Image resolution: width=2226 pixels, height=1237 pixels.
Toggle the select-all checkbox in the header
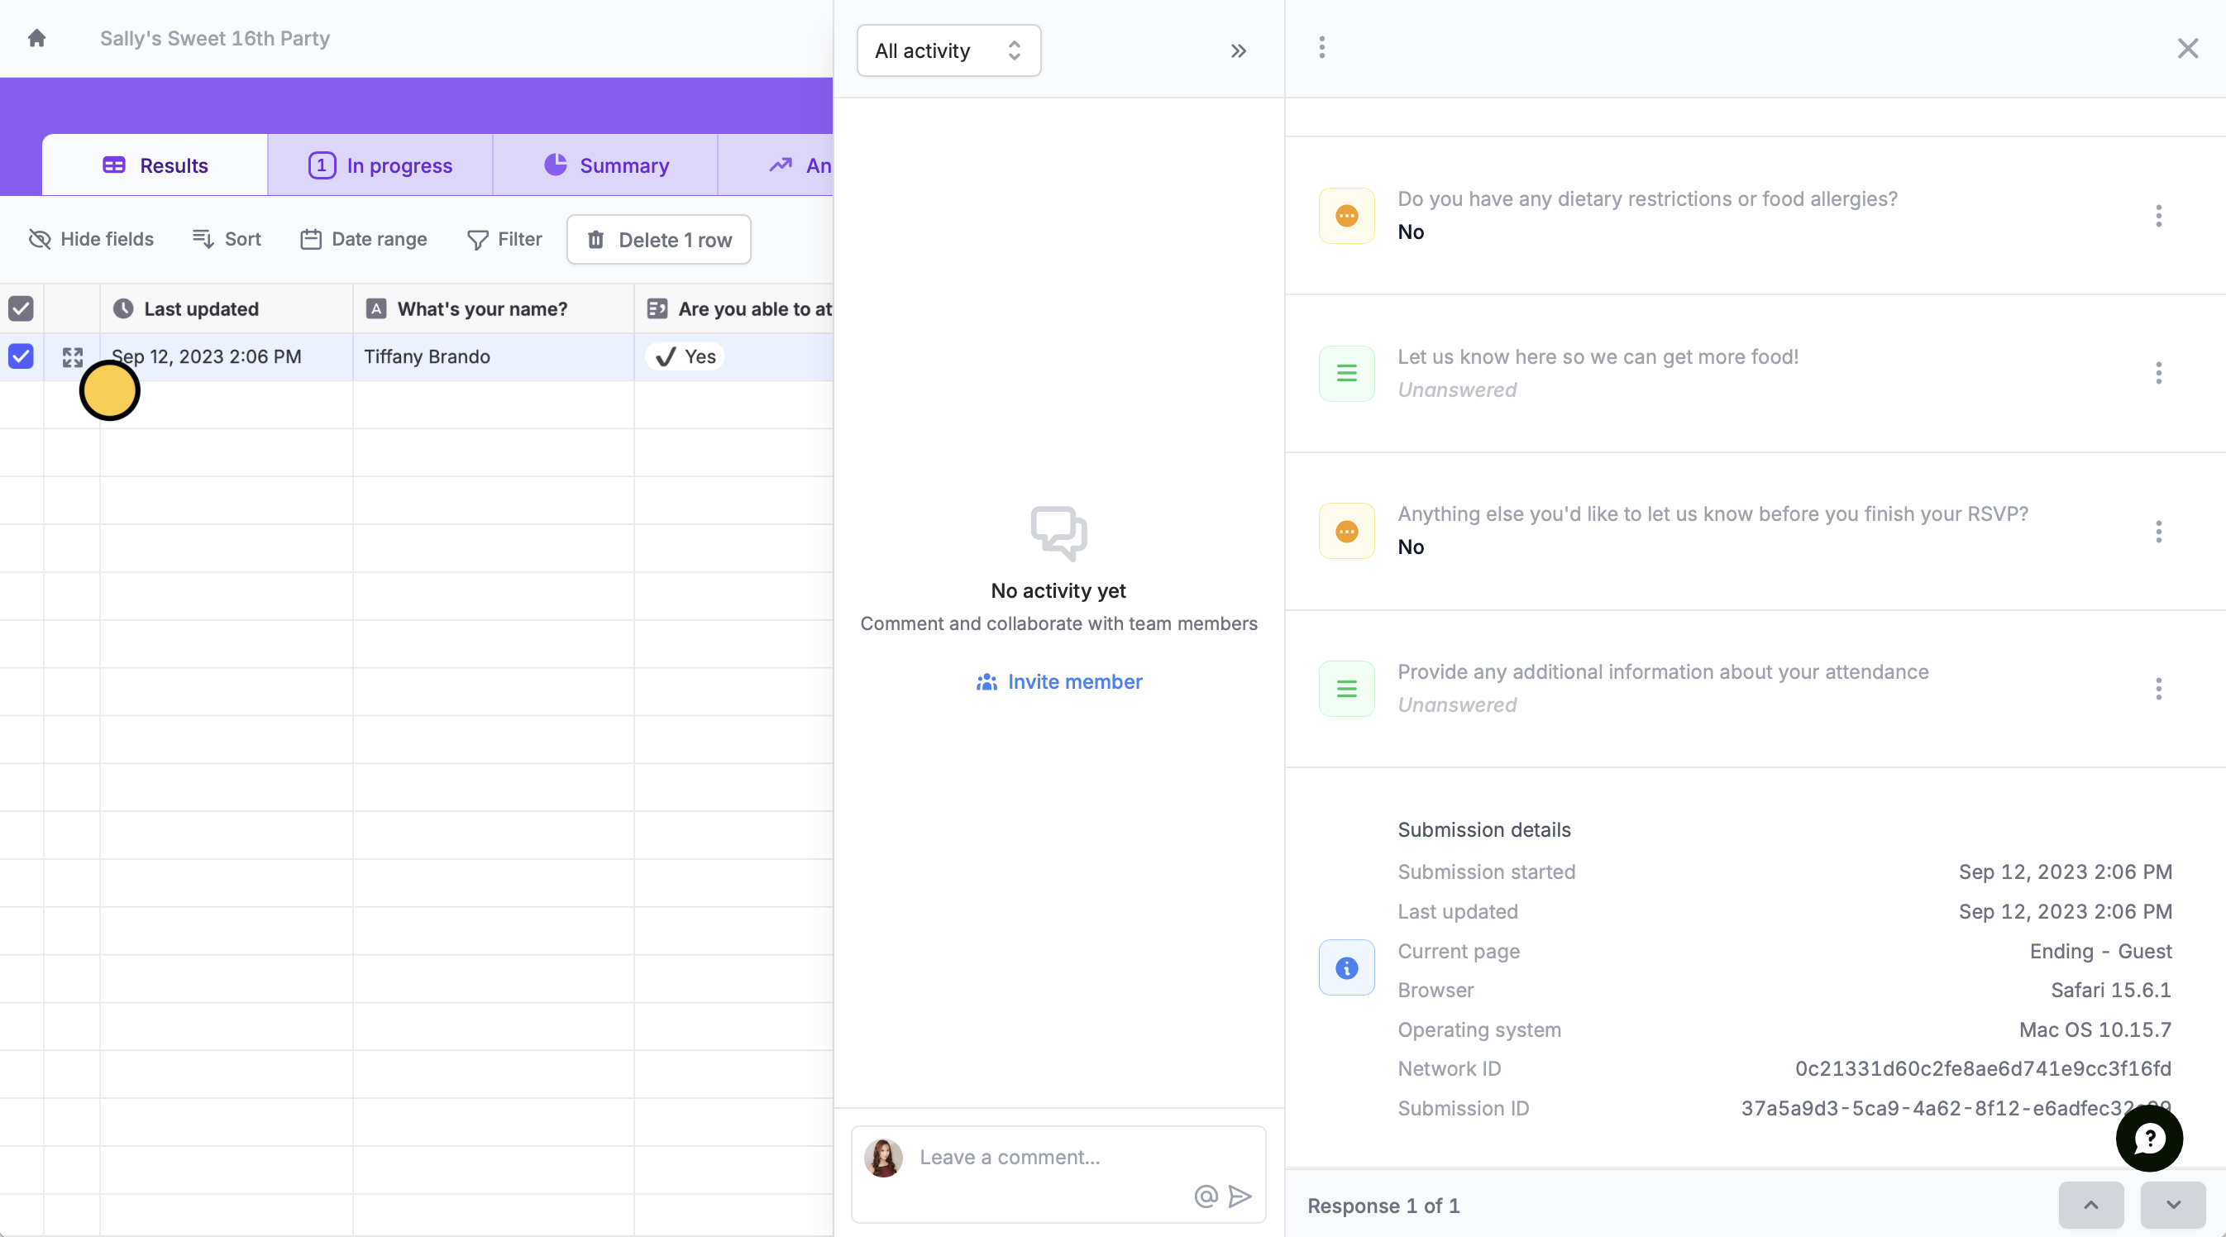point(21,308)
